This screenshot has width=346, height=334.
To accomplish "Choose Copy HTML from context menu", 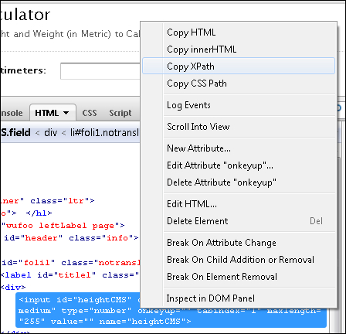I will pos(239,32).
